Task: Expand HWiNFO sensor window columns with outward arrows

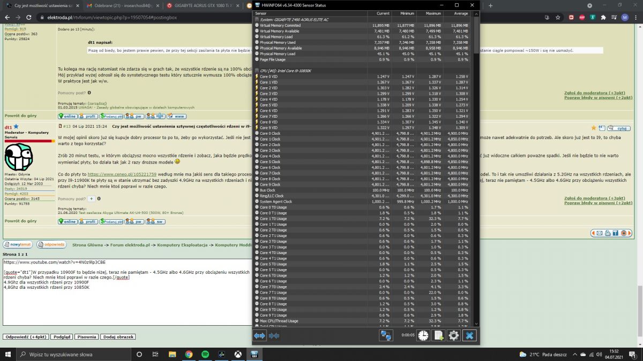Action: [260, 335]
